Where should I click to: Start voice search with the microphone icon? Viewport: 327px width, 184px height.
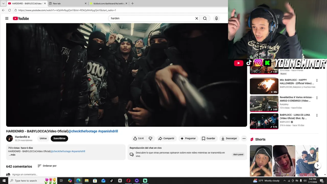point(216,18)
